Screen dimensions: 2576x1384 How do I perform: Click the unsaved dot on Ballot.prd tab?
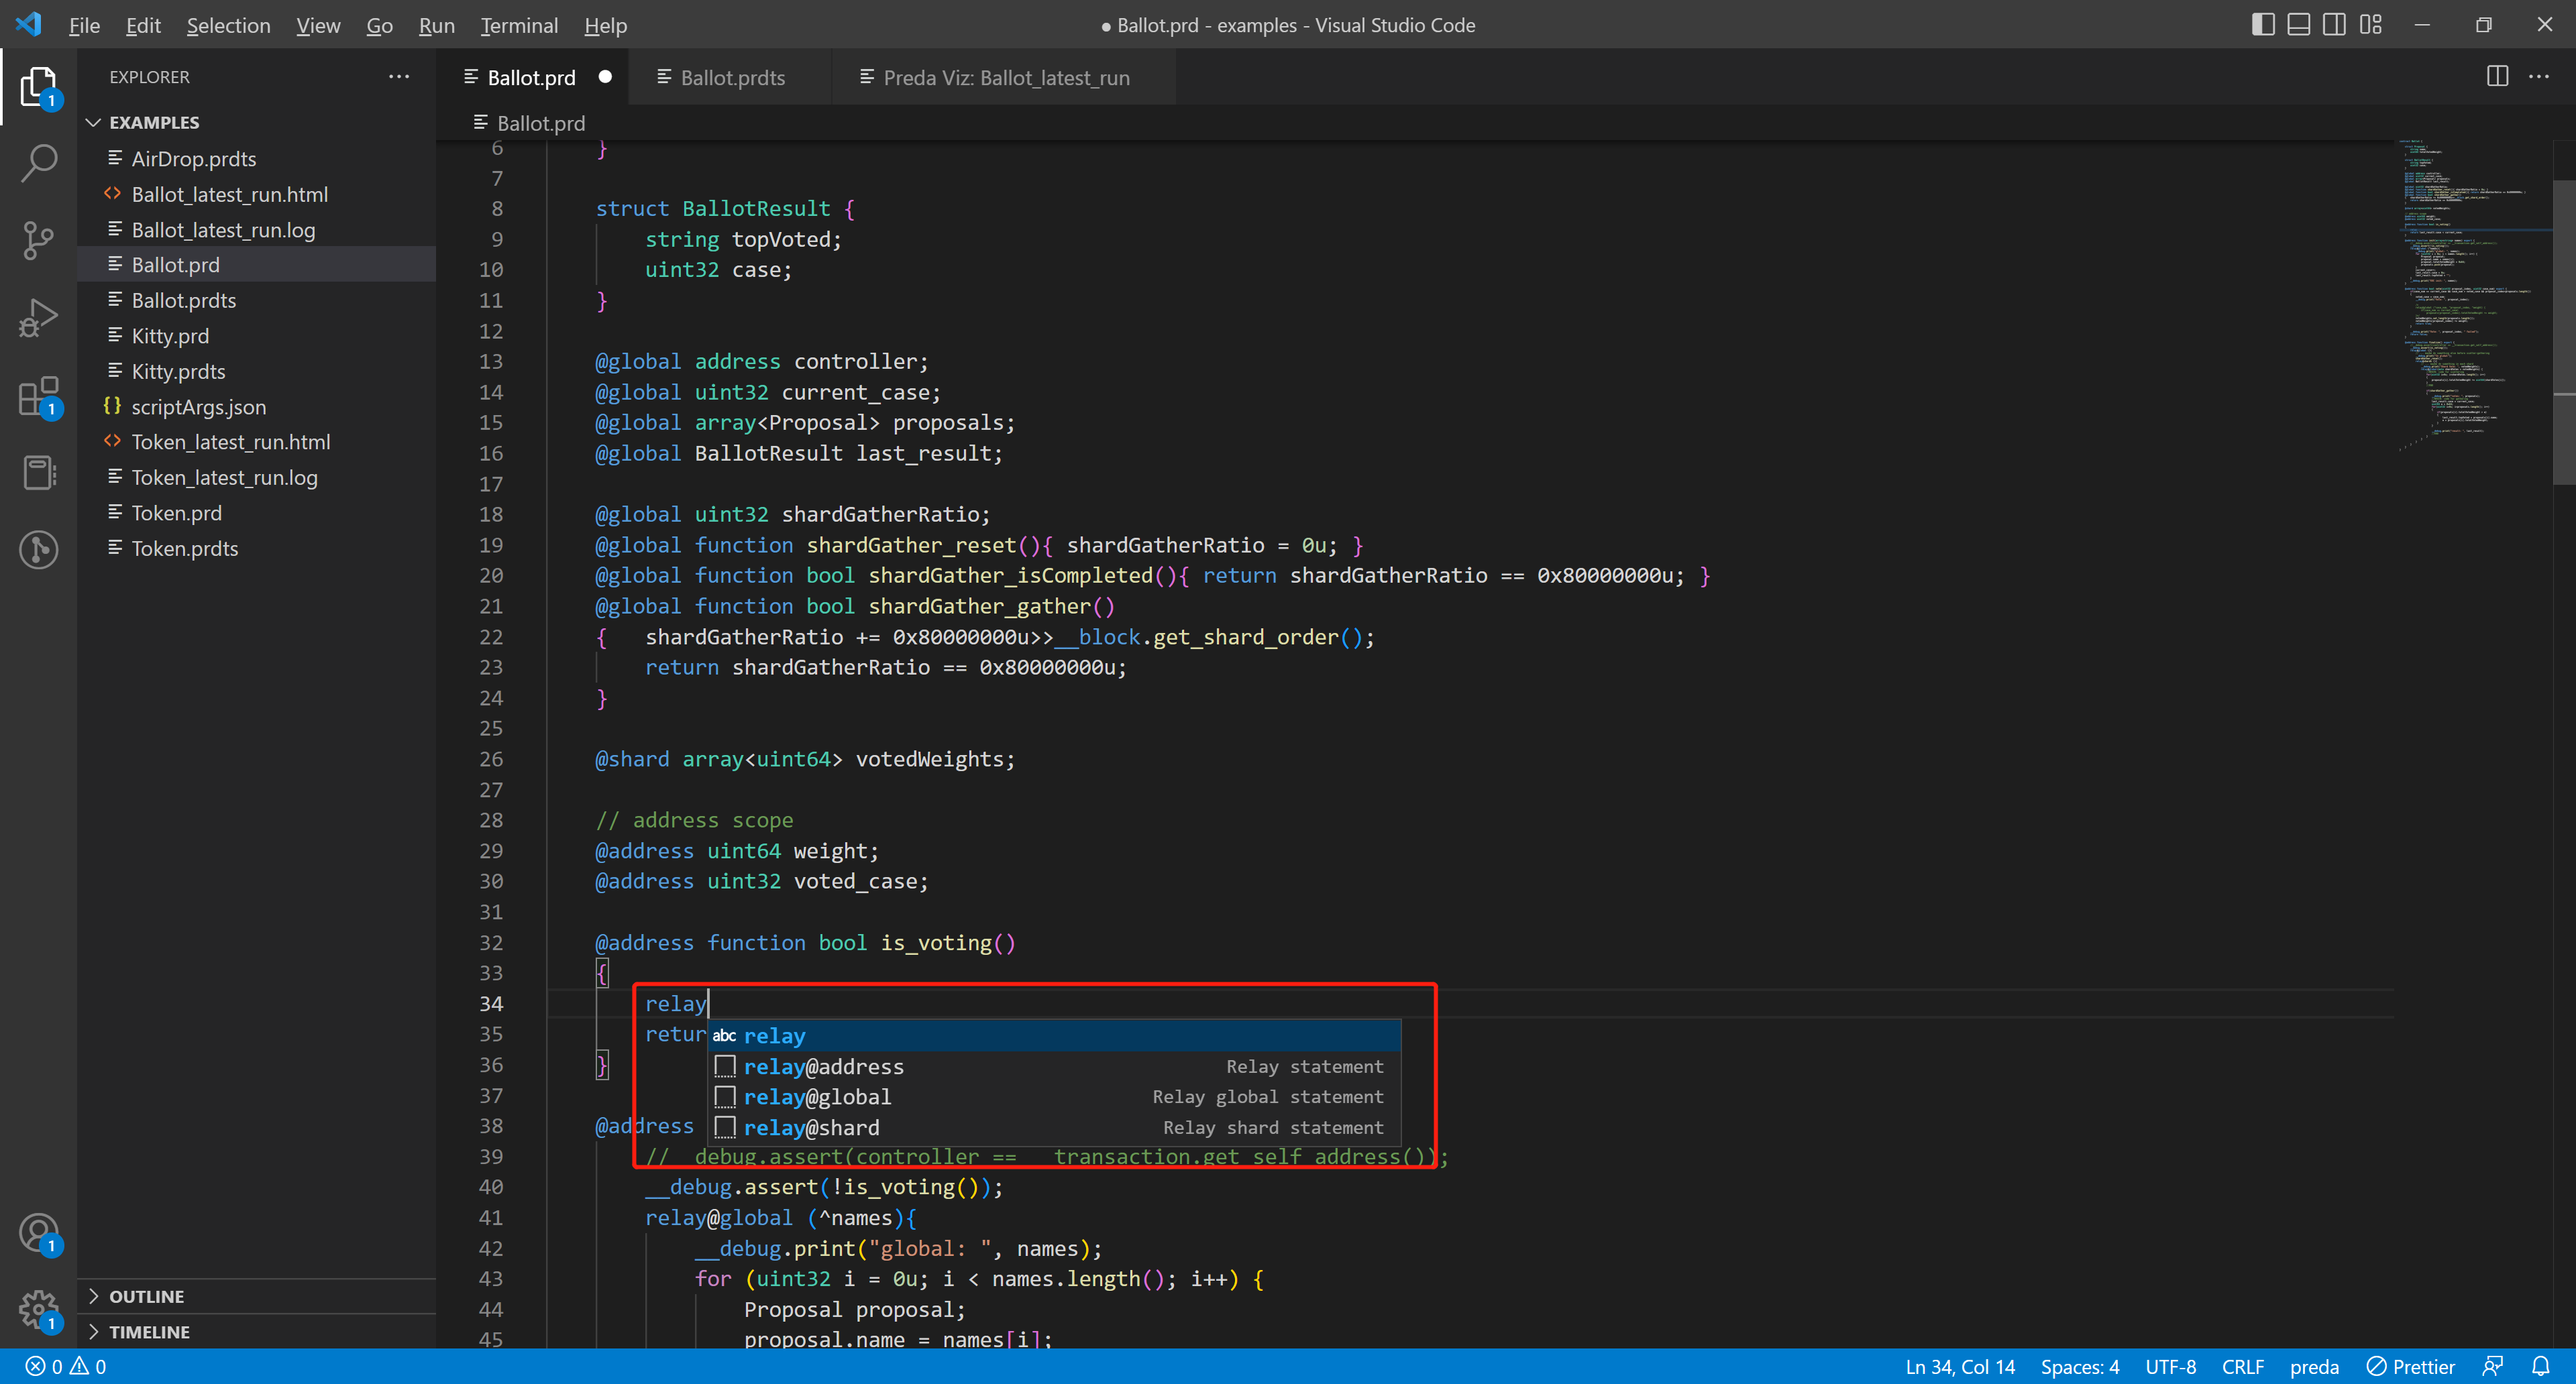(605, 77)
